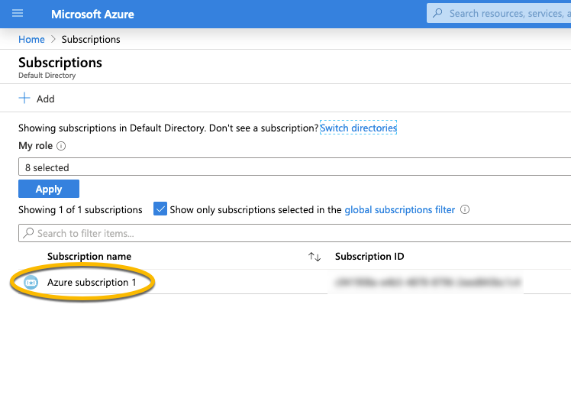Screen dimensions: 571x395
Task: Click the magnifier icon in filter items box
Action: tap(28, 233)
